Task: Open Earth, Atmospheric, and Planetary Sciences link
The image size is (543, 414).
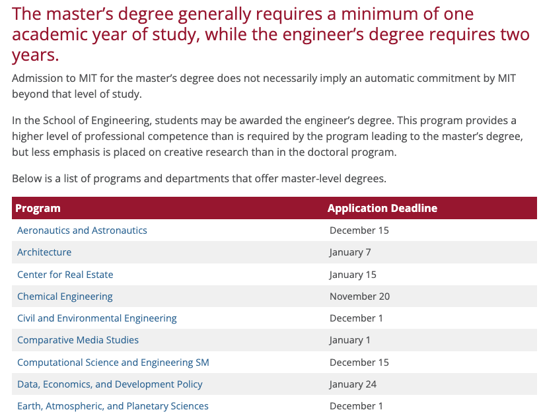Action: 112,406
